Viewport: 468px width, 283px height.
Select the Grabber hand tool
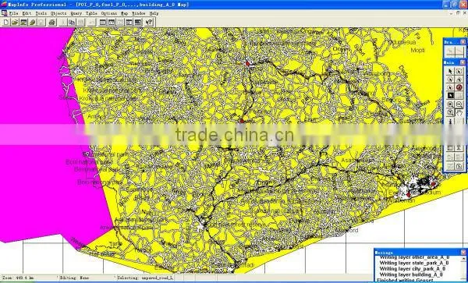tap(459, 113)
